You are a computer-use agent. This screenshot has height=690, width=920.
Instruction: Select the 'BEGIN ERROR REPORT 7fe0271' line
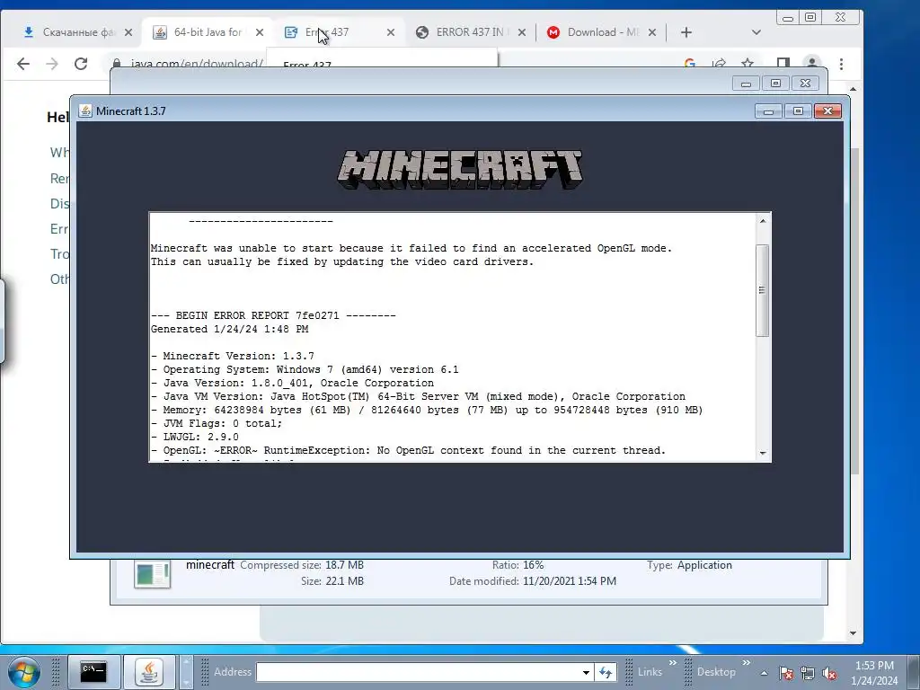(x=273, y=315)
